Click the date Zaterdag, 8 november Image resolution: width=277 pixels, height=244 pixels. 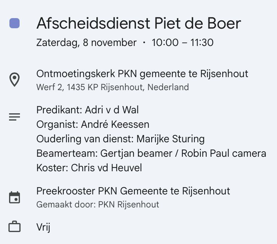click(x=86, y=43)
